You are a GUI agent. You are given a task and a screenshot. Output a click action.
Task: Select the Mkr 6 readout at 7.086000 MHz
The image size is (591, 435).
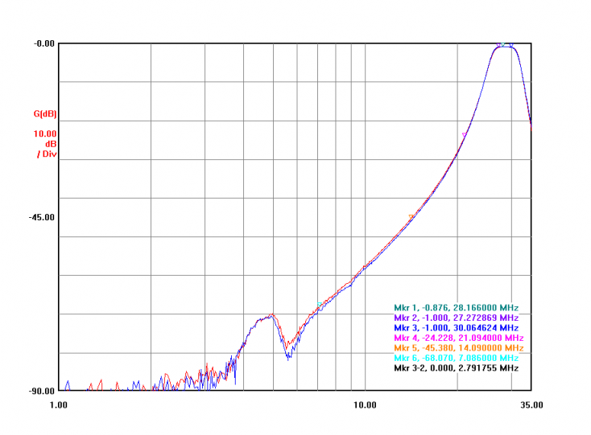456,358
